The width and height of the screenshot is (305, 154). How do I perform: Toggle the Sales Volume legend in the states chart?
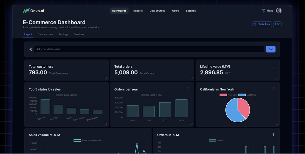pos(66,95)
